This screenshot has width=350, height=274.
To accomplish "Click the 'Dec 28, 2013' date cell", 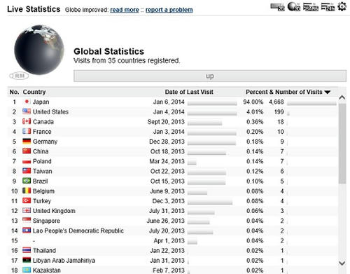I will point(167,142).
